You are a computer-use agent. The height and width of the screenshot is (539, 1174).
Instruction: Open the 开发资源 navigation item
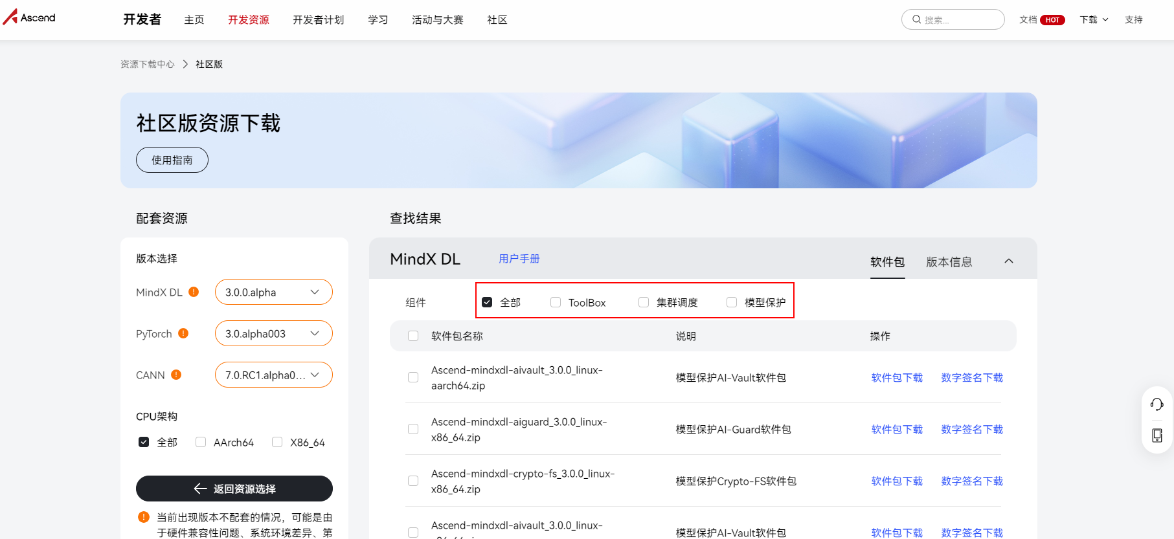249,20
